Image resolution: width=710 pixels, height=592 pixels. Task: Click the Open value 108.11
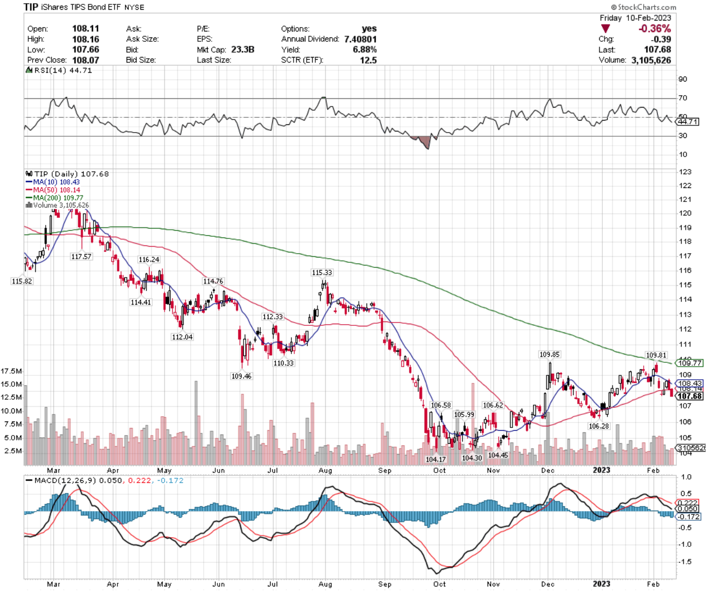point(86,29)
